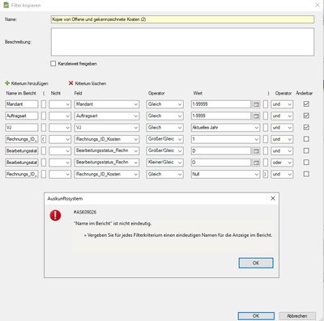Click the filter Name input field
The image size is (324, 321).
click(x=182, y=19)
